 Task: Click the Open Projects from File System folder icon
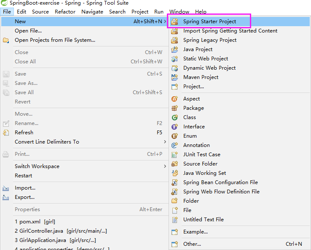pyautogui.click(x=6, y=40)
